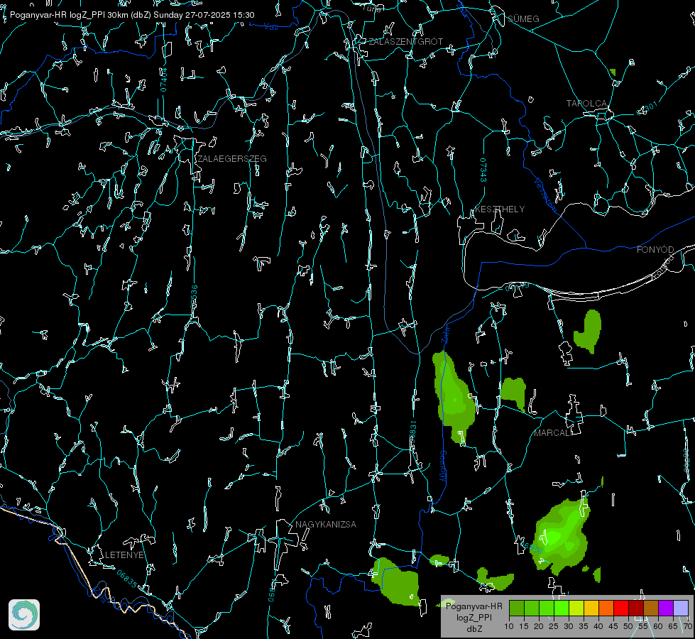The image size is (695, 639).
Task: Click the blue 'Veszprém' county label
Action: point(546,195)
